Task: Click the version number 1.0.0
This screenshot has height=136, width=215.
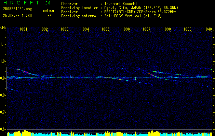Action: [x=46, y=3]
